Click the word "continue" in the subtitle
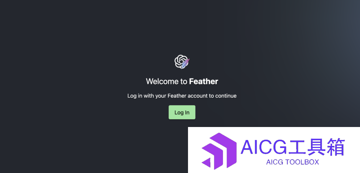This screenshot has height=173, width=360. click(x=226, y=96)
